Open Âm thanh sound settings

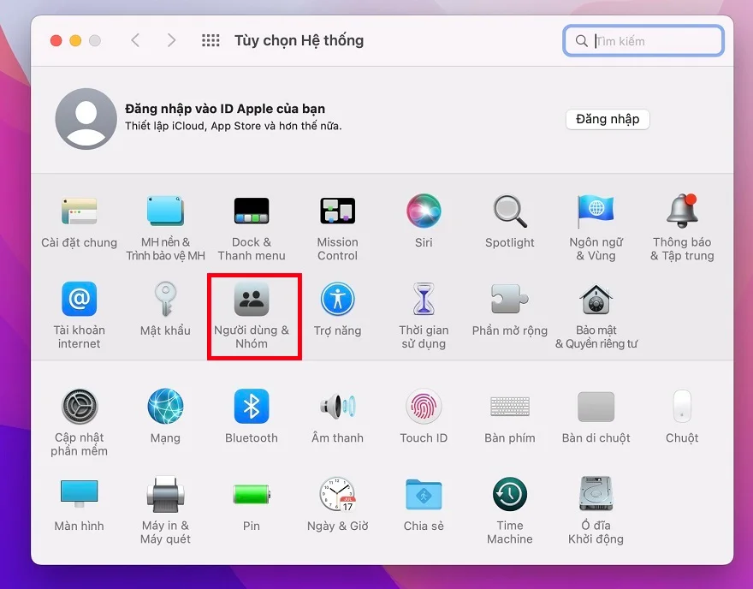[337, 408]
